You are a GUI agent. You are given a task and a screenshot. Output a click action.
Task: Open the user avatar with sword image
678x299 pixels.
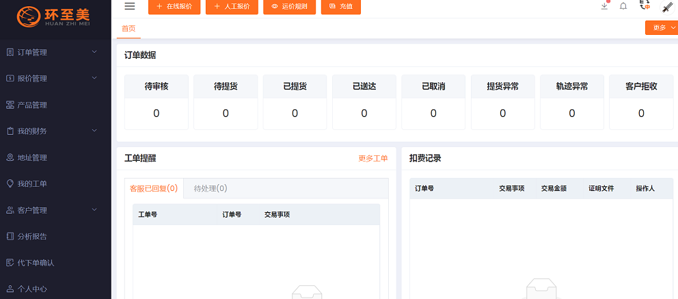tap(668, 7)
